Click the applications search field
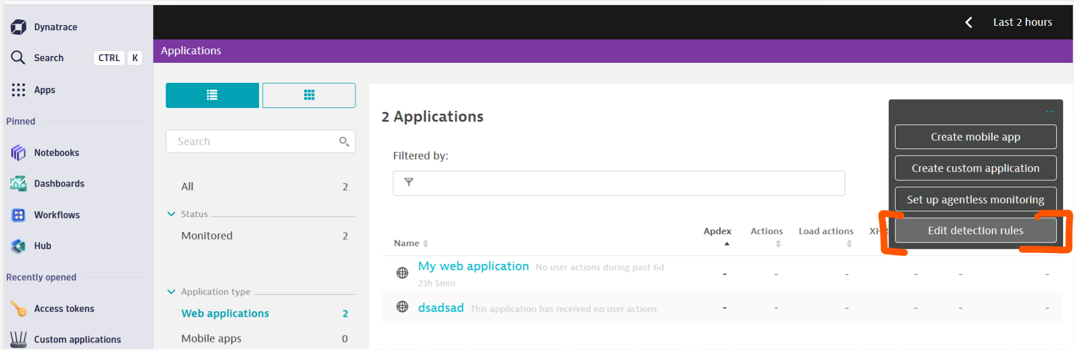This screenshot has height=350, width=1074. tap(254, 142)
